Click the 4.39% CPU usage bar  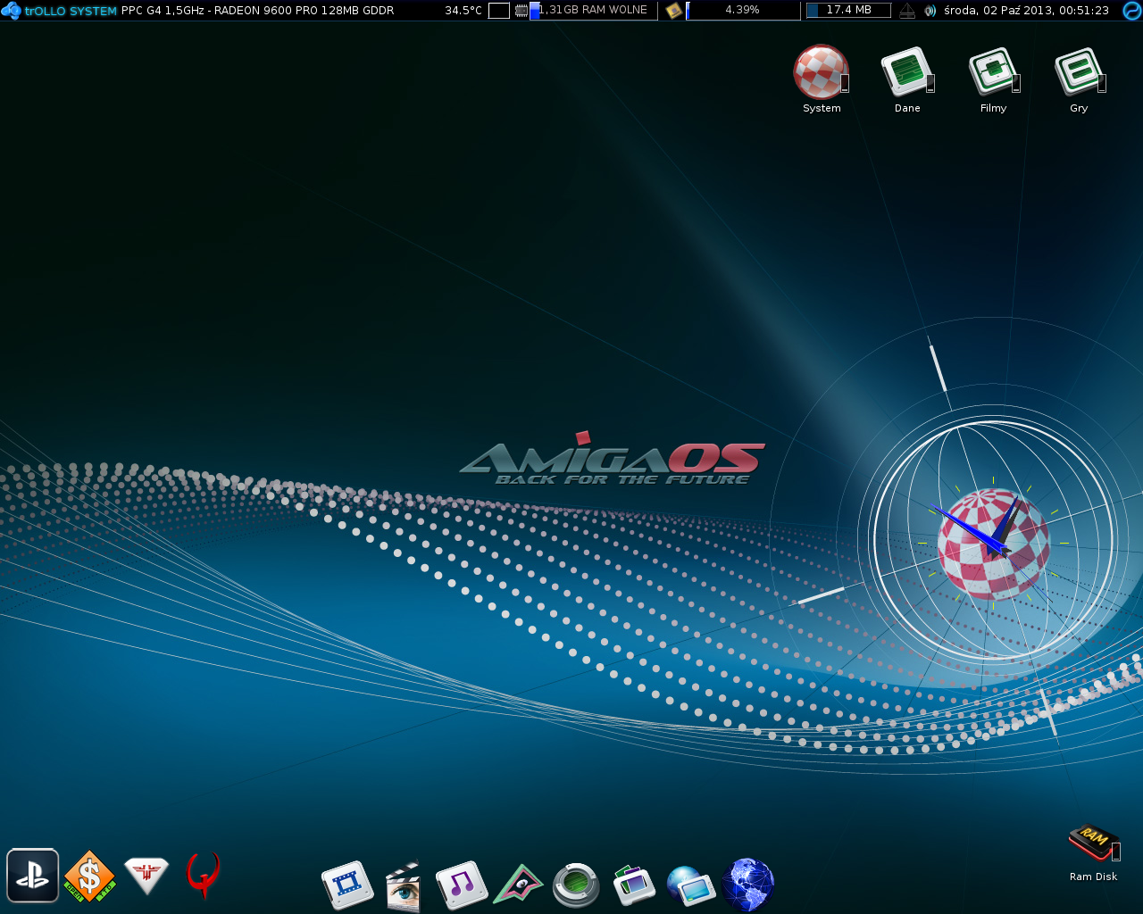point(743,11)
